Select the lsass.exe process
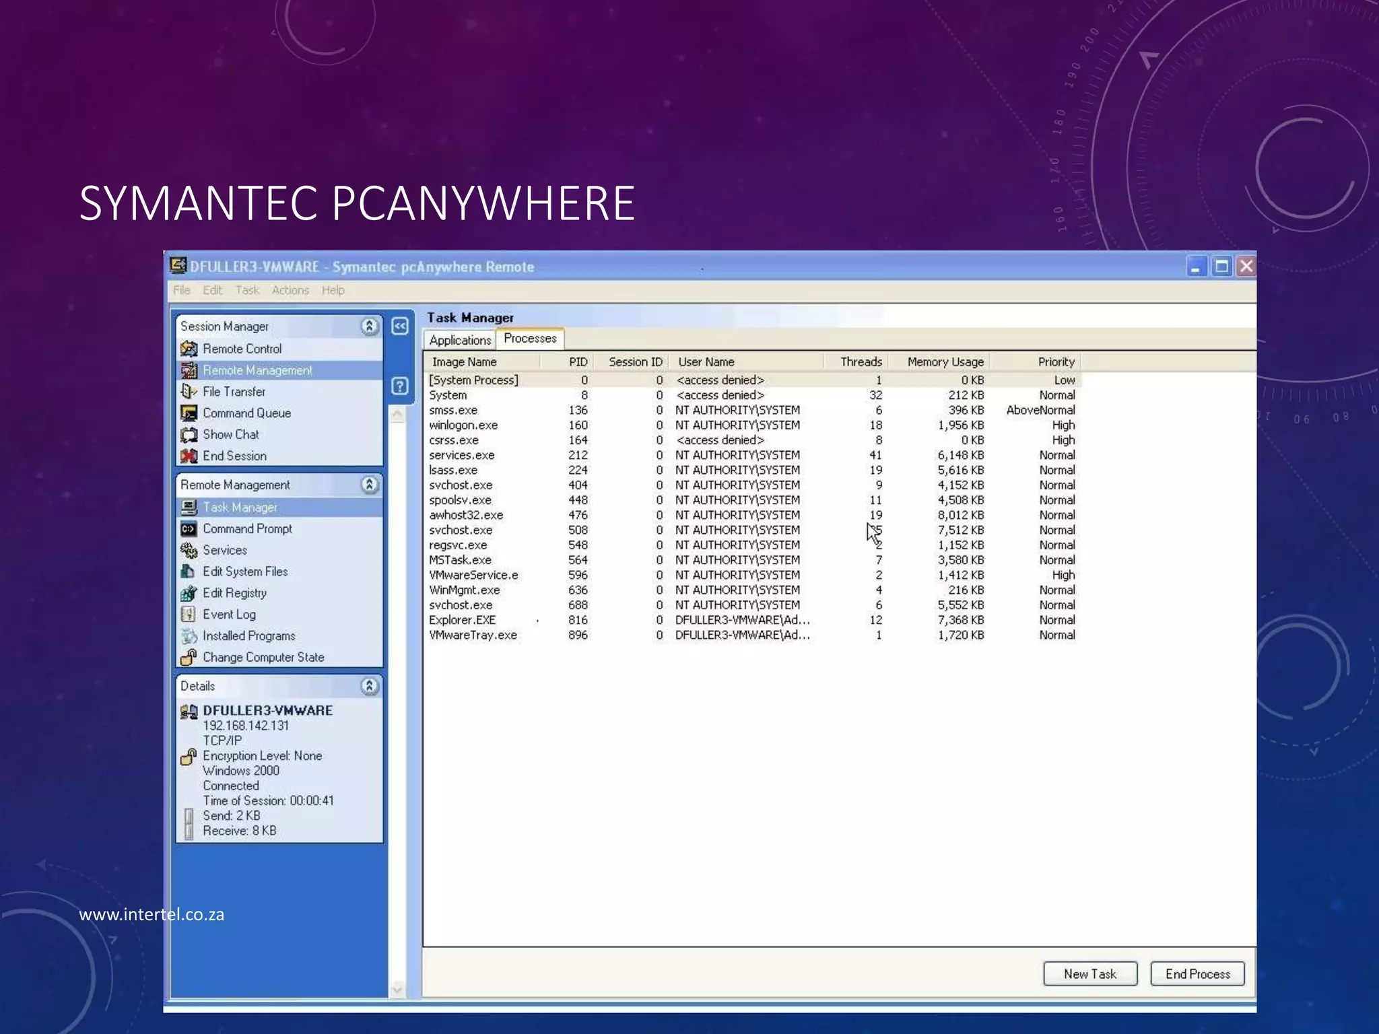 (752, 470)
